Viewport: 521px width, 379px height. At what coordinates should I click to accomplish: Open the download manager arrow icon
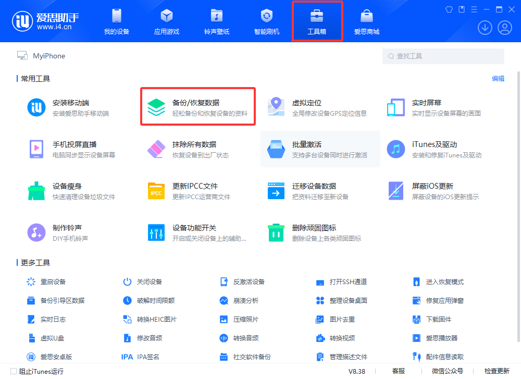tap(485, 28)
